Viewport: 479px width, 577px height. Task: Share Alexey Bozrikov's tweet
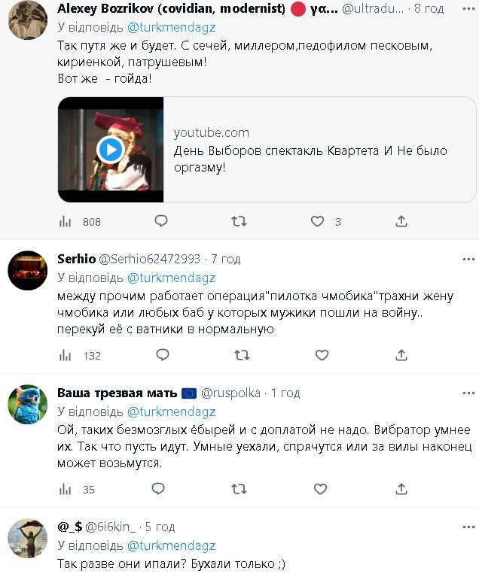point(401,221)
